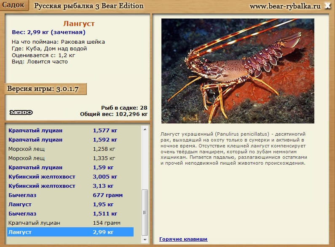Click the www.bear-rybalka.ru website address
Viewport: 335px width, 247px height.
tap(285, 6)
